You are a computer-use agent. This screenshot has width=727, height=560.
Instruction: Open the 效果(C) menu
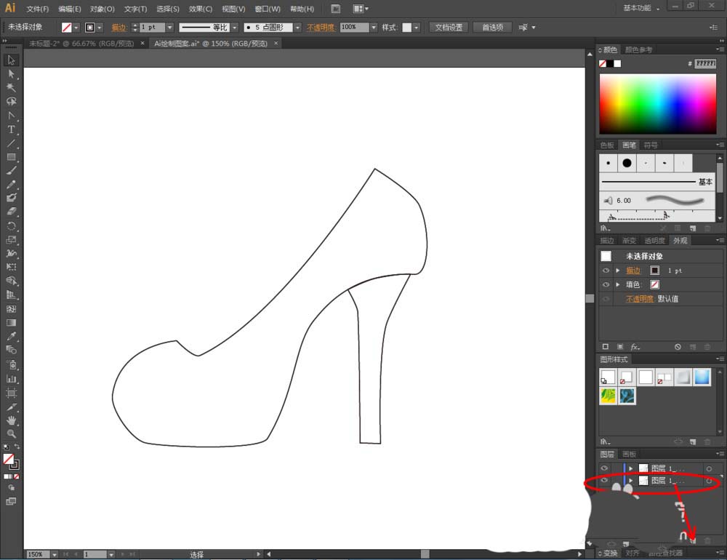coord(201,9)
